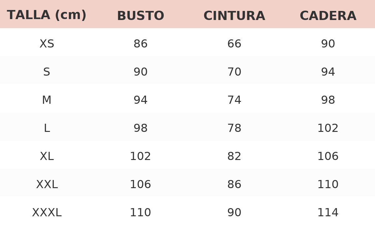Click the BUSTO column header
This screenshot has width=375, height=225.
(140, 16)
